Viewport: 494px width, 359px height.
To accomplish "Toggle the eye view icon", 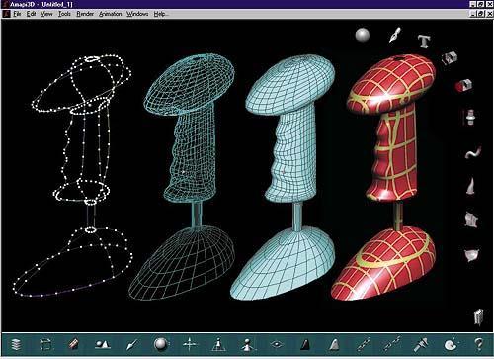I will pyautogui.click(x=277, y=345).
